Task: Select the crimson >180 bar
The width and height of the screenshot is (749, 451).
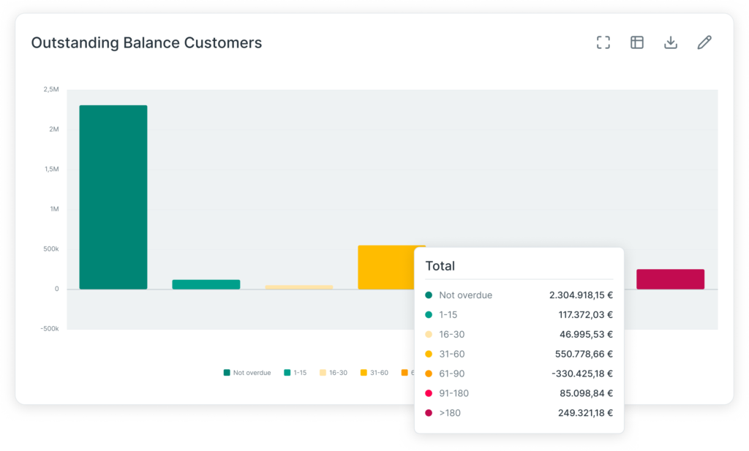Action: (670, 279)
